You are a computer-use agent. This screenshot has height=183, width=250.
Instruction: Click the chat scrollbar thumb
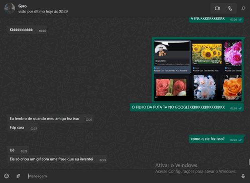249,162
